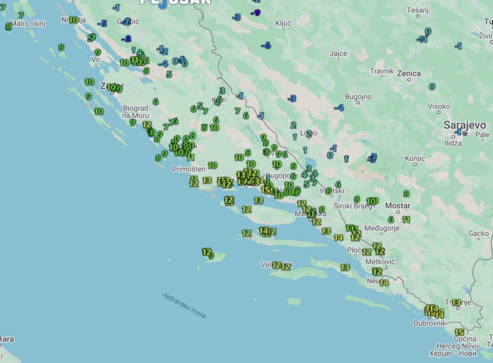Select the 15 marker above Herceg Novi
The height and width of the screenshot is (363, 493).
point(459,332)
